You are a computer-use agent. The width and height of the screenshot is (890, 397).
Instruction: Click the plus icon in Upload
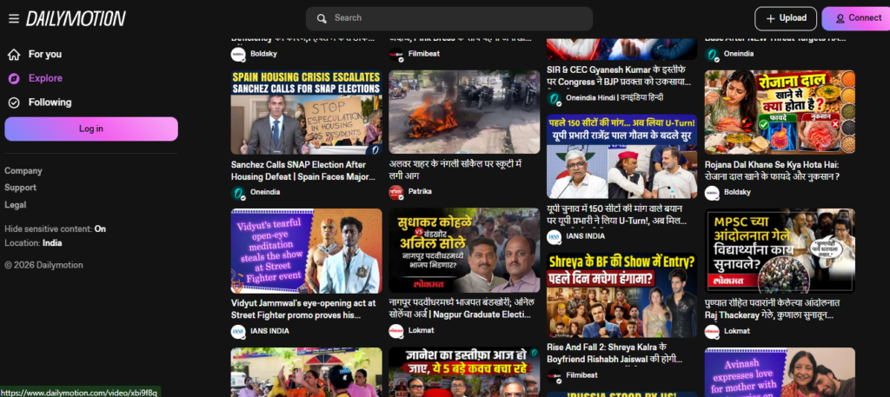tap(770, 19)
